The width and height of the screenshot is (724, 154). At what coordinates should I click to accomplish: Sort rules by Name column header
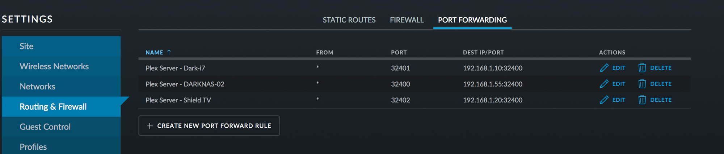tap(154, 53)
